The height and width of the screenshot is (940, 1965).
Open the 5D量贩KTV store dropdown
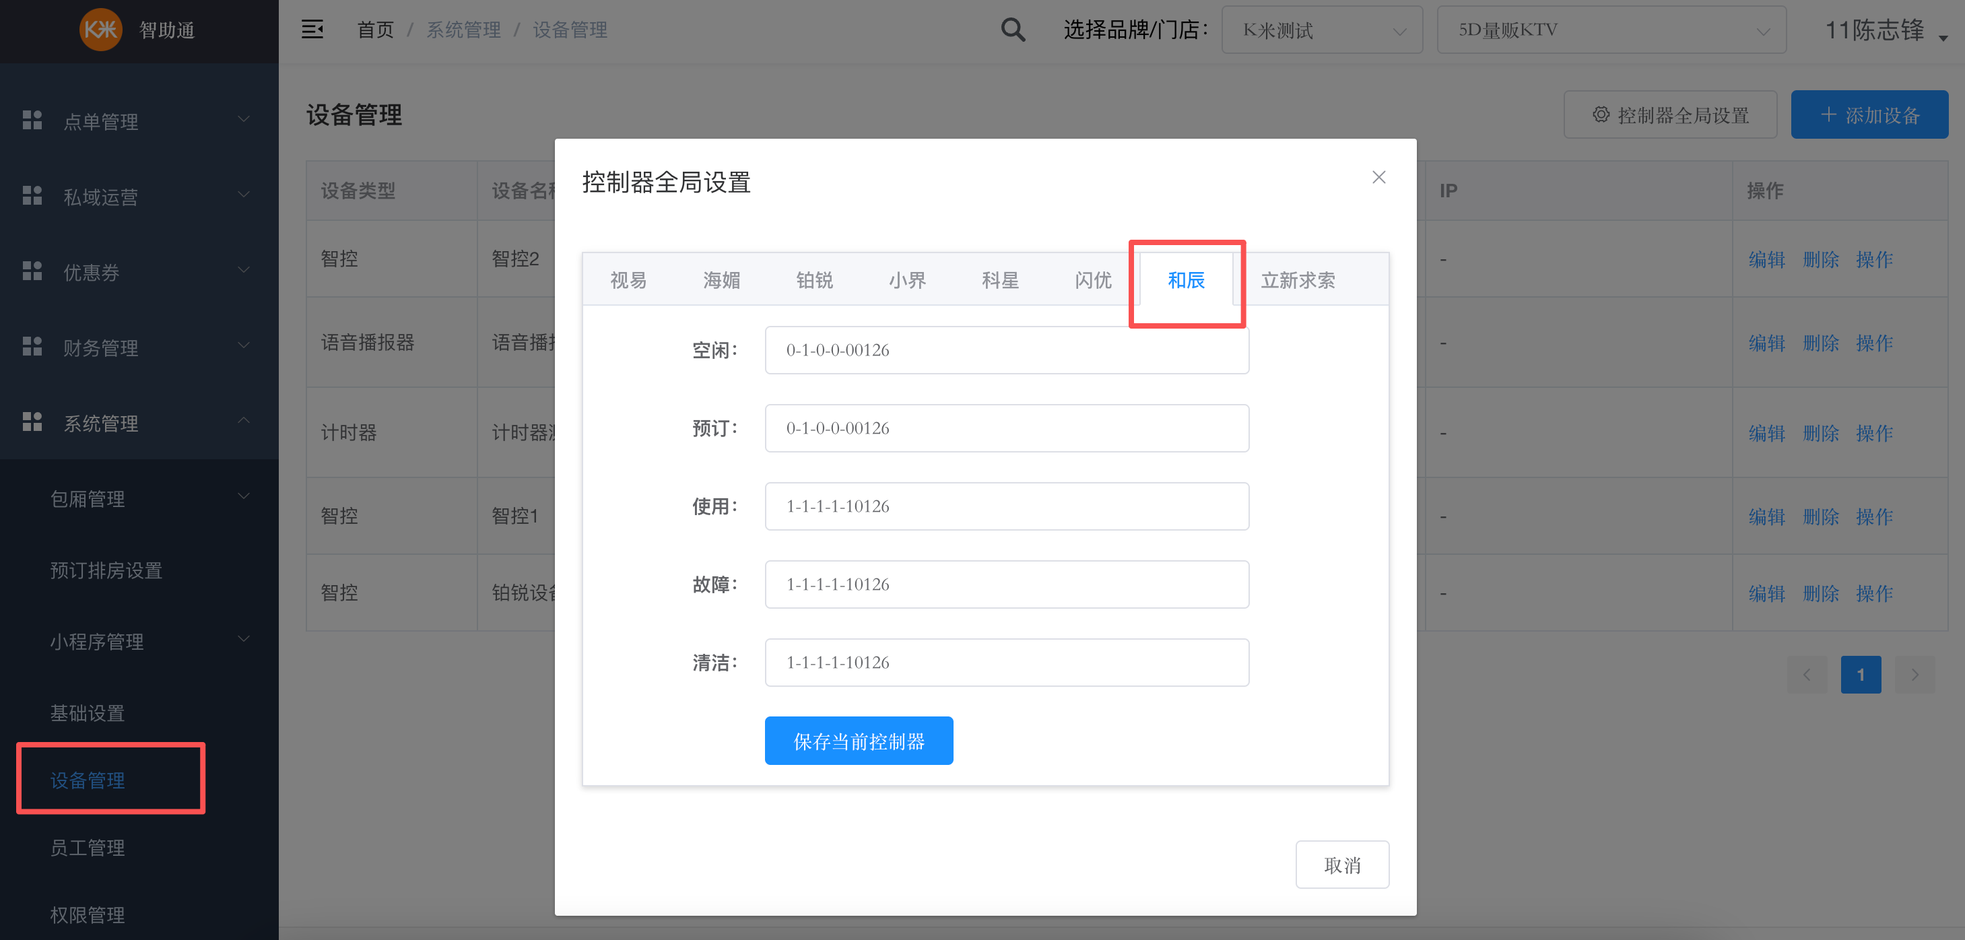point(1611,30)
